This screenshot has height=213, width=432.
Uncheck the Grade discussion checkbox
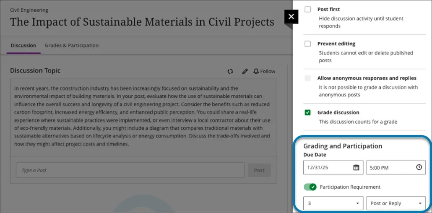coord(308,112)
